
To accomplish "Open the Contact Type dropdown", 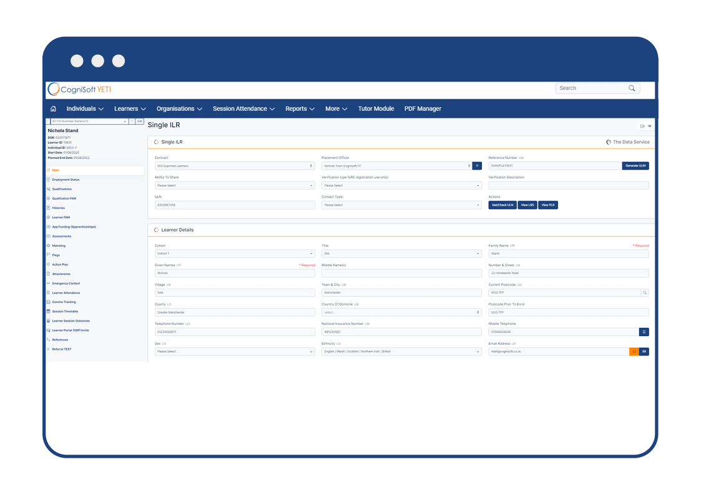I will pos(401,205).
